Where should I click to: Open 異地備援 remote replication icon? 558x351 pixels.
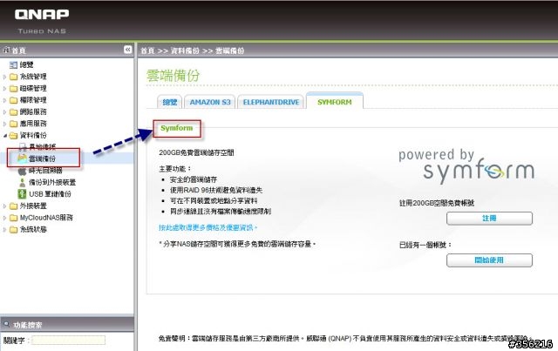23,146
